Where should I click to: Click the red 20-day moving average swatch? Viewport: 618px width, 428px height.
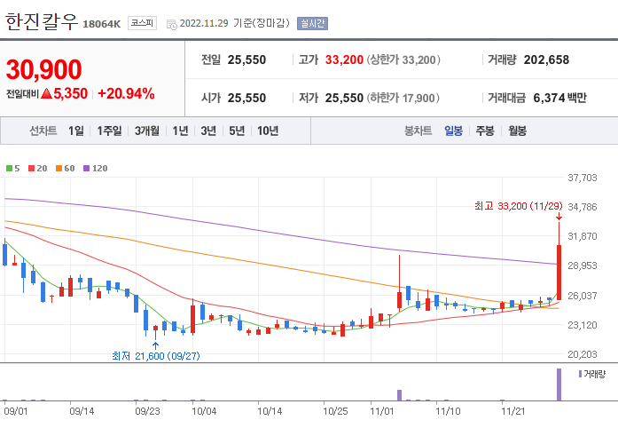coord(32,168)
